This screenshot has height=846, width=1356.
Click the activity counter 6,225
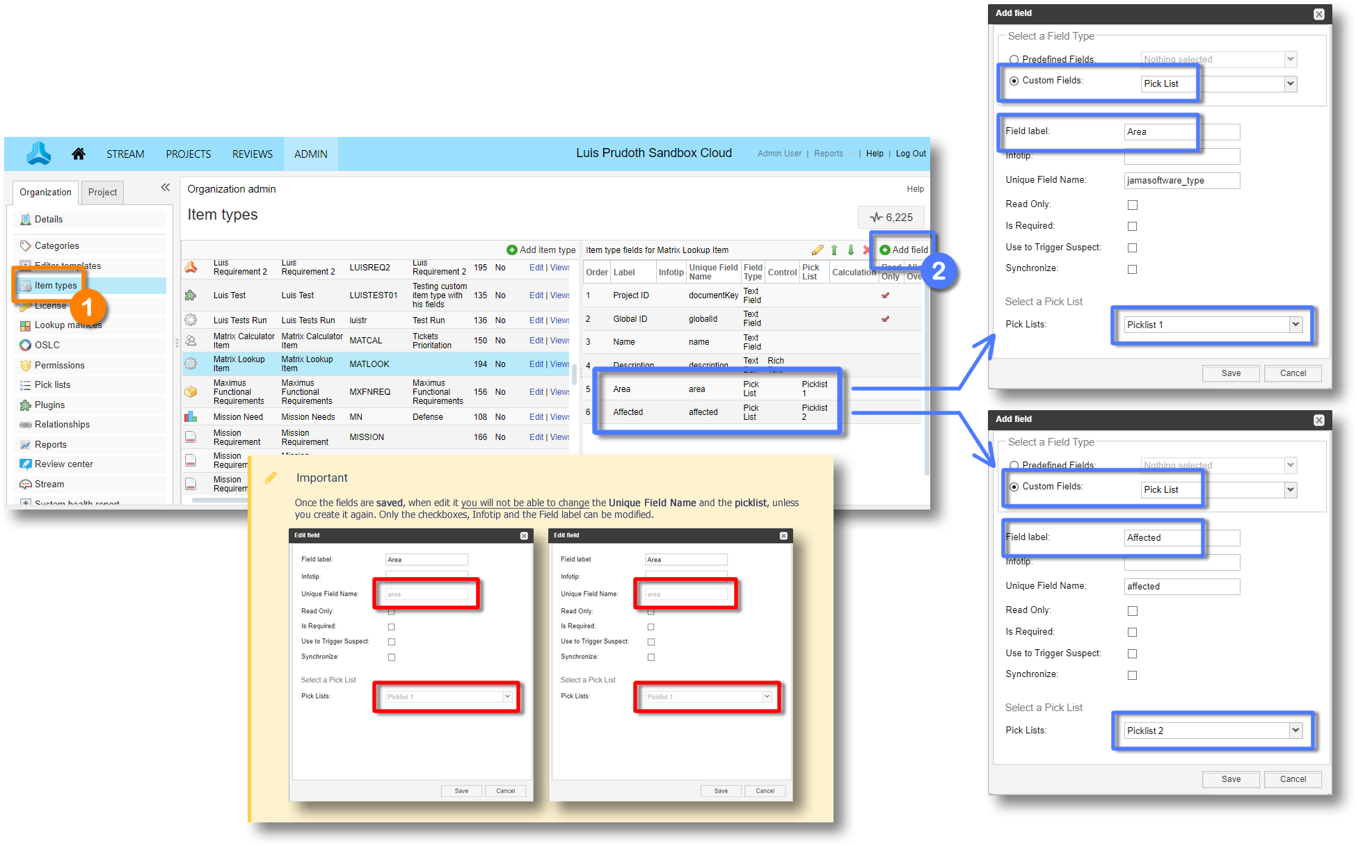[891, 218]
